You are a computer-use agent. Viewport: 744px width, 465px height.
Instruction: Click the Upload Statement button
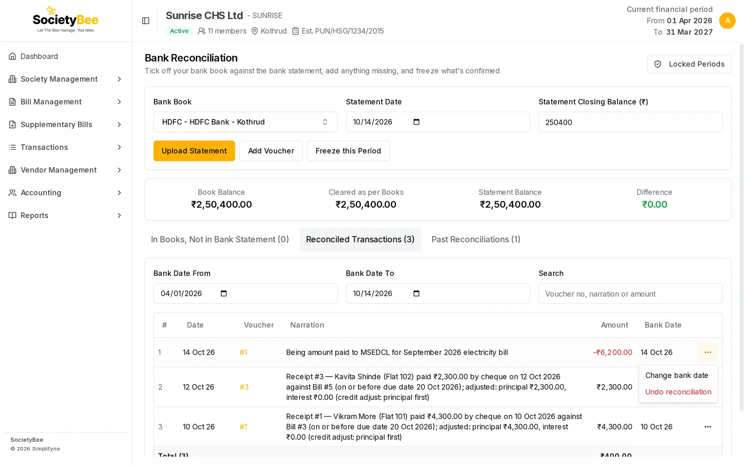click(194, 151)
